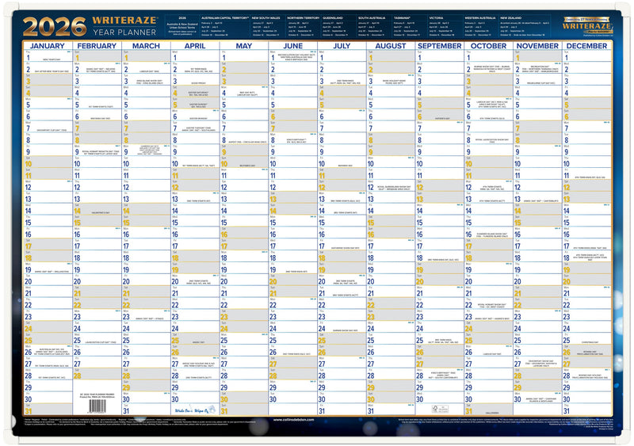Select the SEPTEMBER month header
This screenshot has width=634, height=446.
[x=439, y=46]
